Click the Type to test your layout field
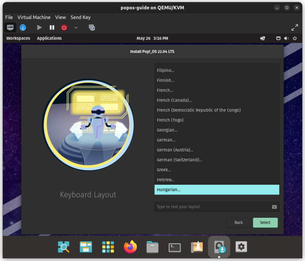305x261 pixels. pyautogui.click(x=217, y=207)
